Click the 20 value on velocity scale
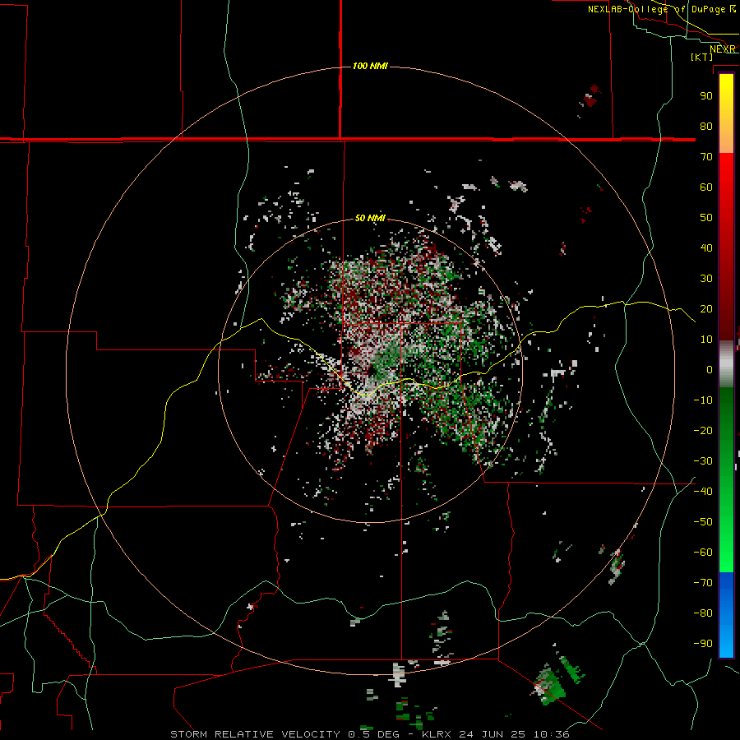The width and height of the screenshot is (740, 740). point(706,308)
